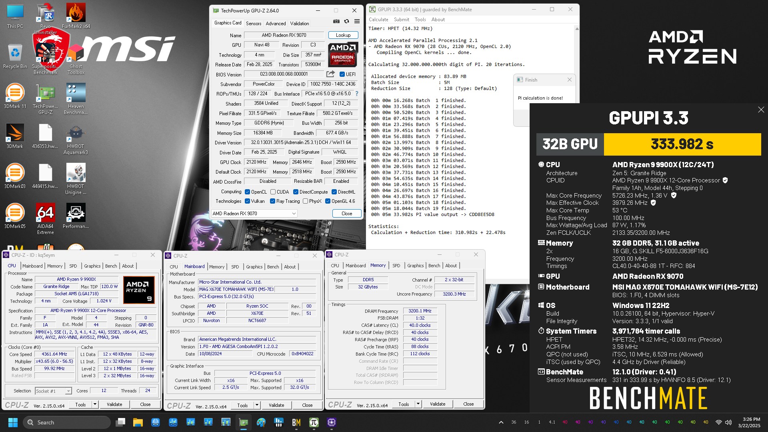Expand Tools dropdown arrow in CPU-Z Mainboard window
Screen dimensions: 768x432
257,405
